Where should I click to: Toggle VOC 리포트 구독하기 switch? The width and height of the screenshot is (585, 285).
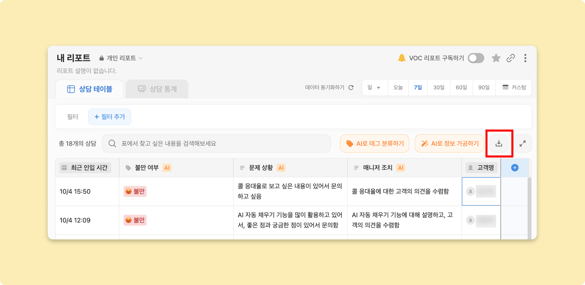(476, 58)
